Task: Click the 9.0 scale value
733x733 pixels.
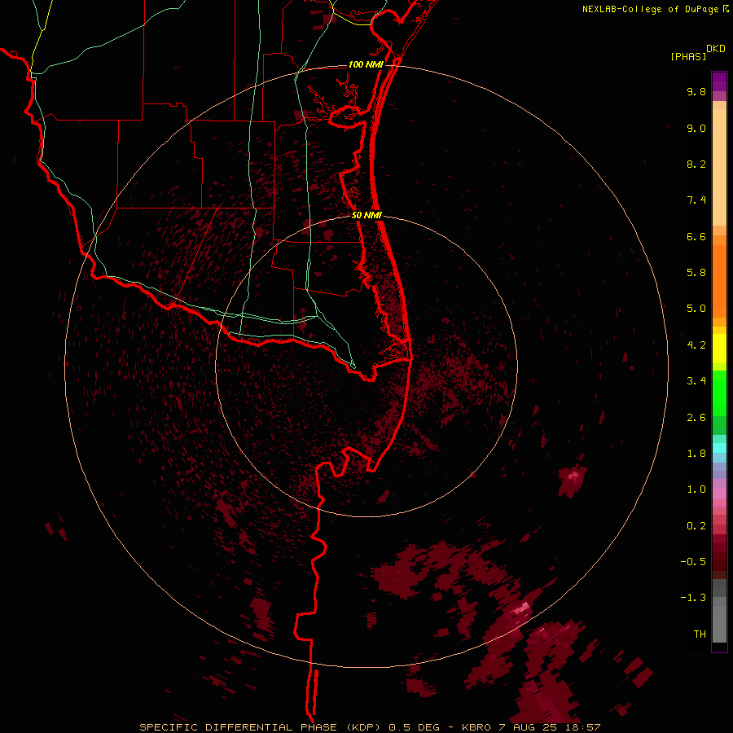Action: (696, 129)
